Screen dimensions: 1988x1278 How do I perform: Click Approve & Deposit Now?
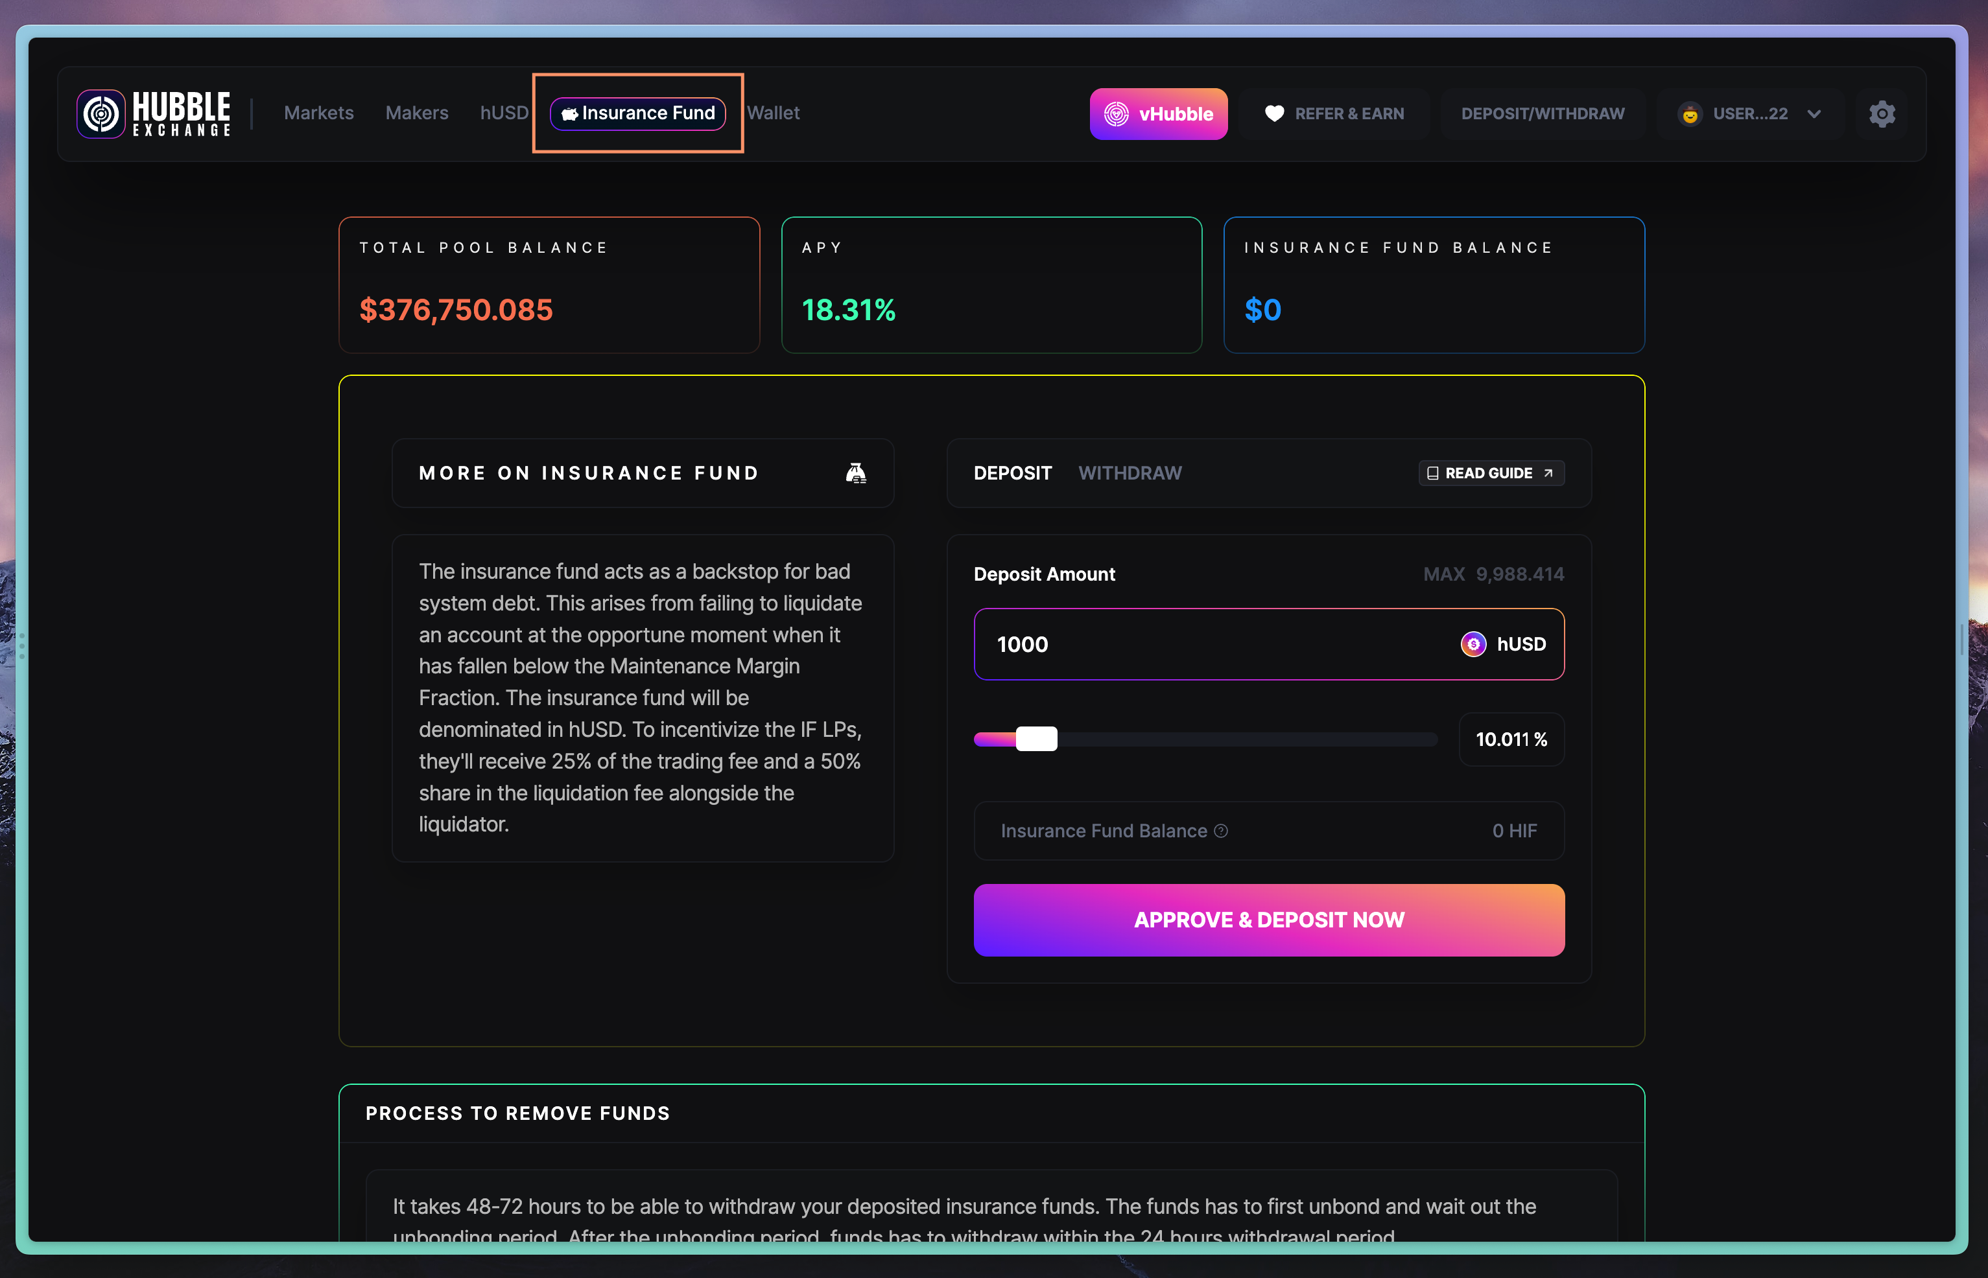1268,920
